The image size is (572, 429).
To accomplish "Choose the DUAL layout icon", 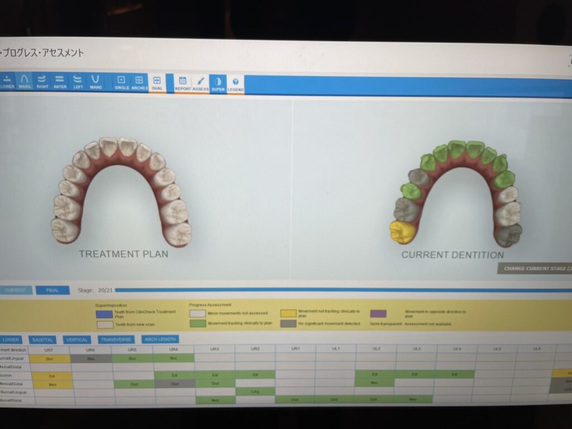I will pos(157,83).
